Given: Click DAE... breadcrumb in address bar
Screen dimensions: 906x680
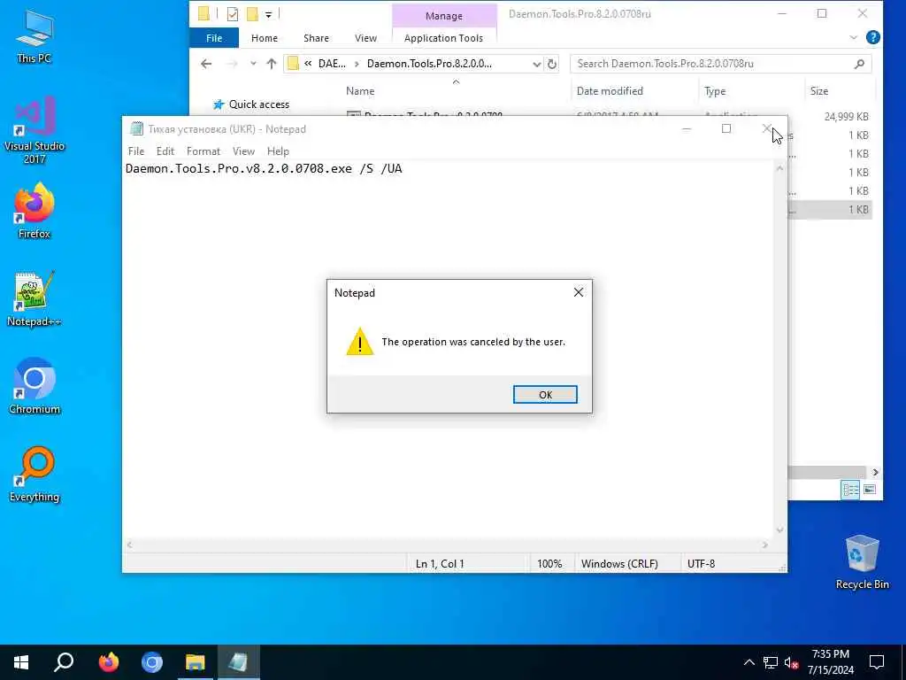Looking at the screenshot, I should [x=332, y=64].
